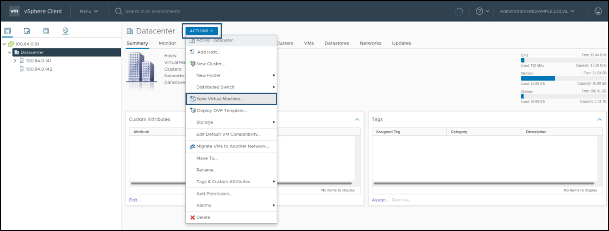This screenshot has height=231, width=609.
Task: Click Migrate VMs network icon
Action: pos(192,146)
